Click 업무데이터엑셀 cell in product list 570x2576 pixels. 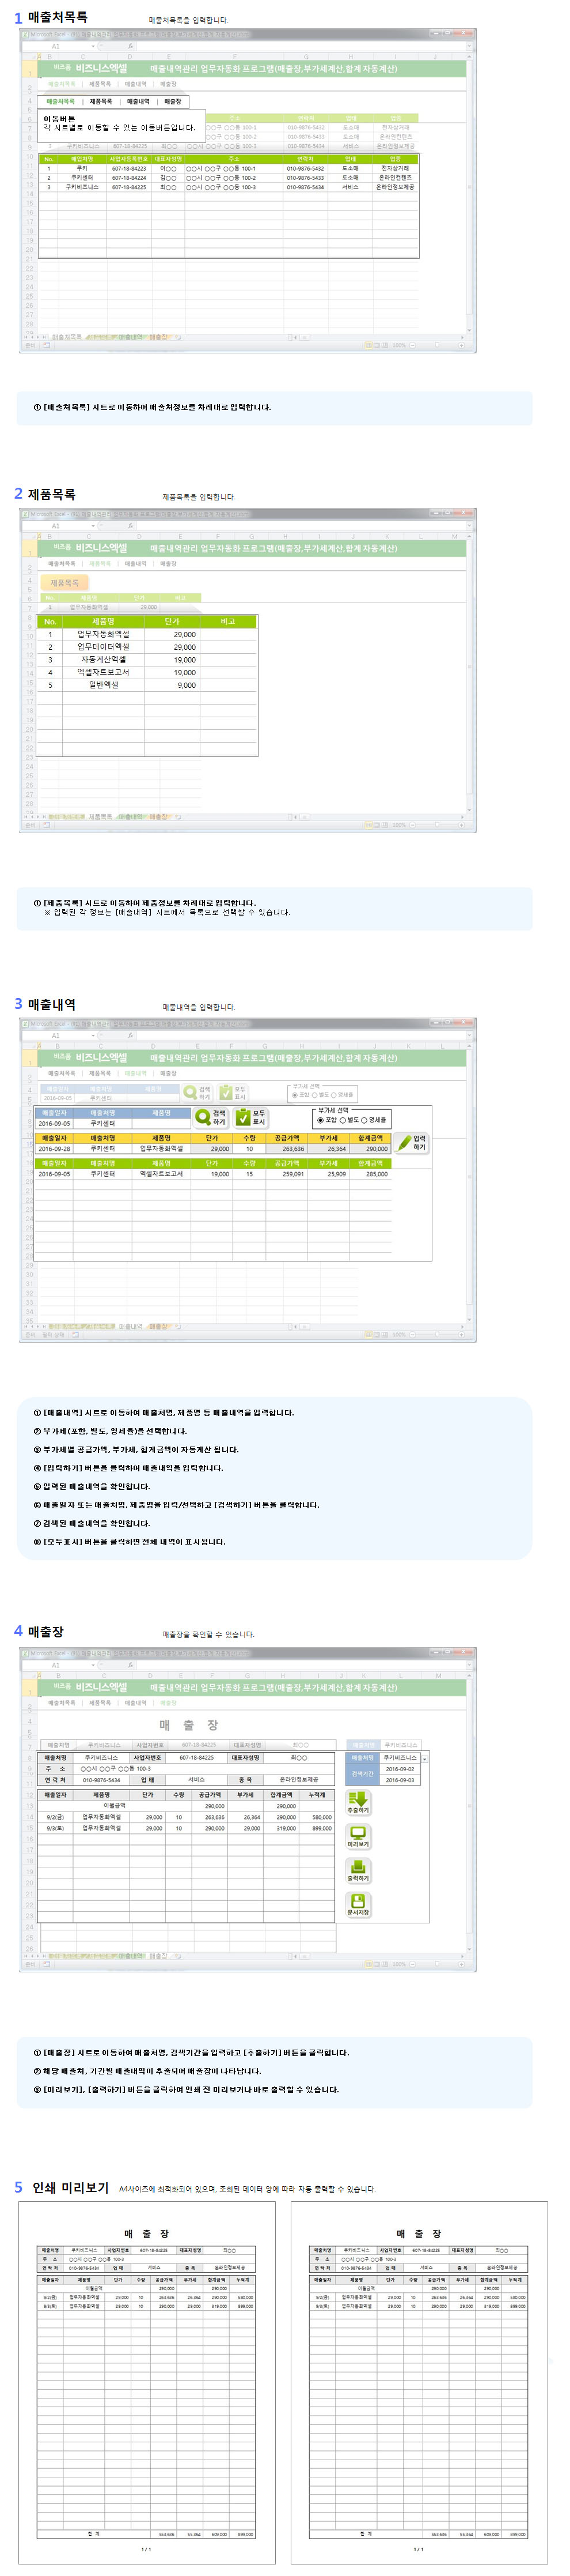(104, 647)
